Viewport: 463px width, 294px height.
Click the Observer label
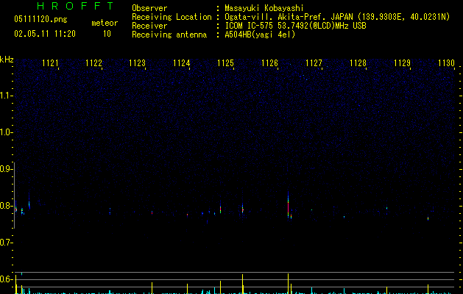tap(149, 8)
